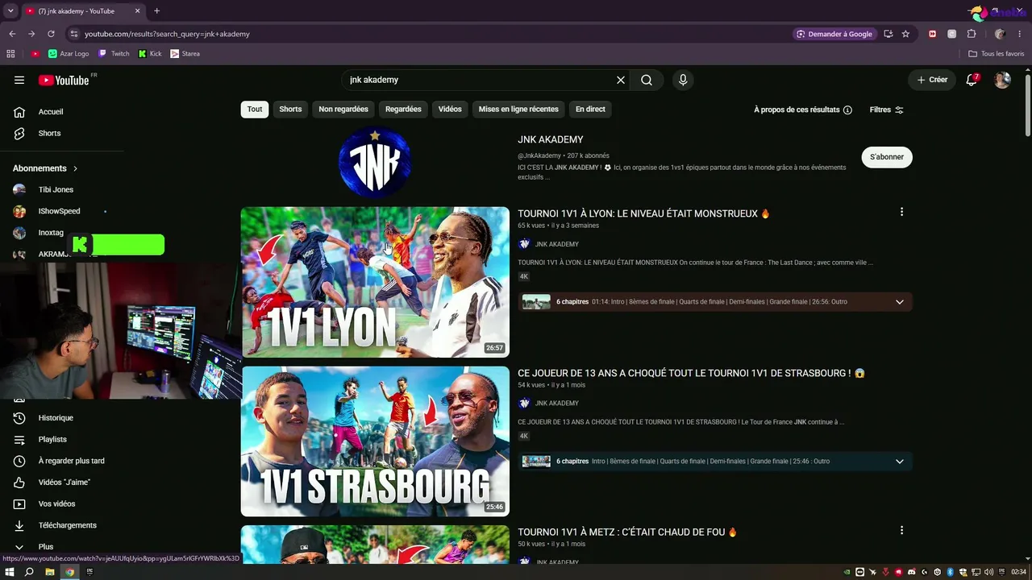Viewport: 1032px width, 580px height.
Task: Reload the page in Chrome
Action: (x=51, y=34)
